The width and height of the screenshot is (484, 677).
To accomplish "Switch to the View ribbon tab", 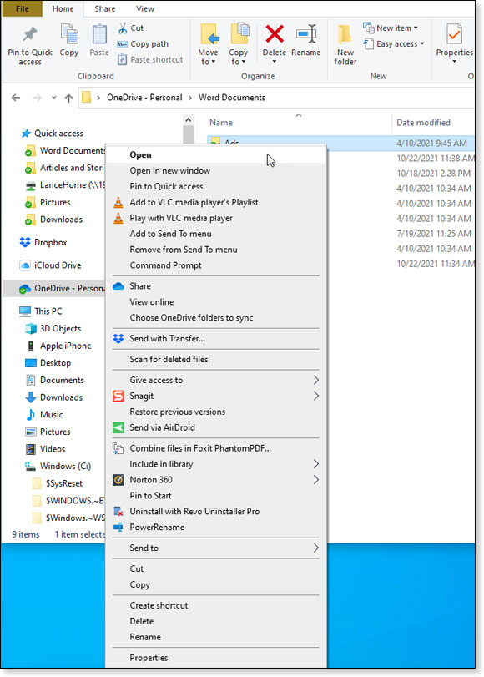I will [x=145, y=8].
